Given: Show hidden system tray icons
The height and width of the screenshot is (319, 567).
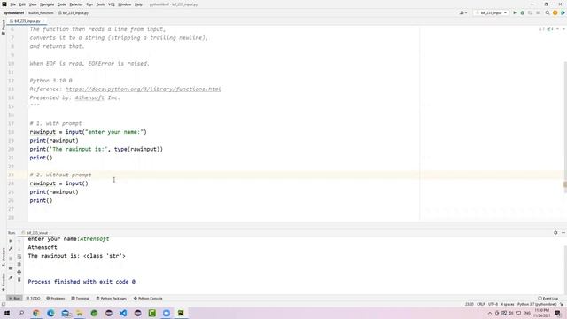Looking at the screenshot, I should tap(490, 313).
